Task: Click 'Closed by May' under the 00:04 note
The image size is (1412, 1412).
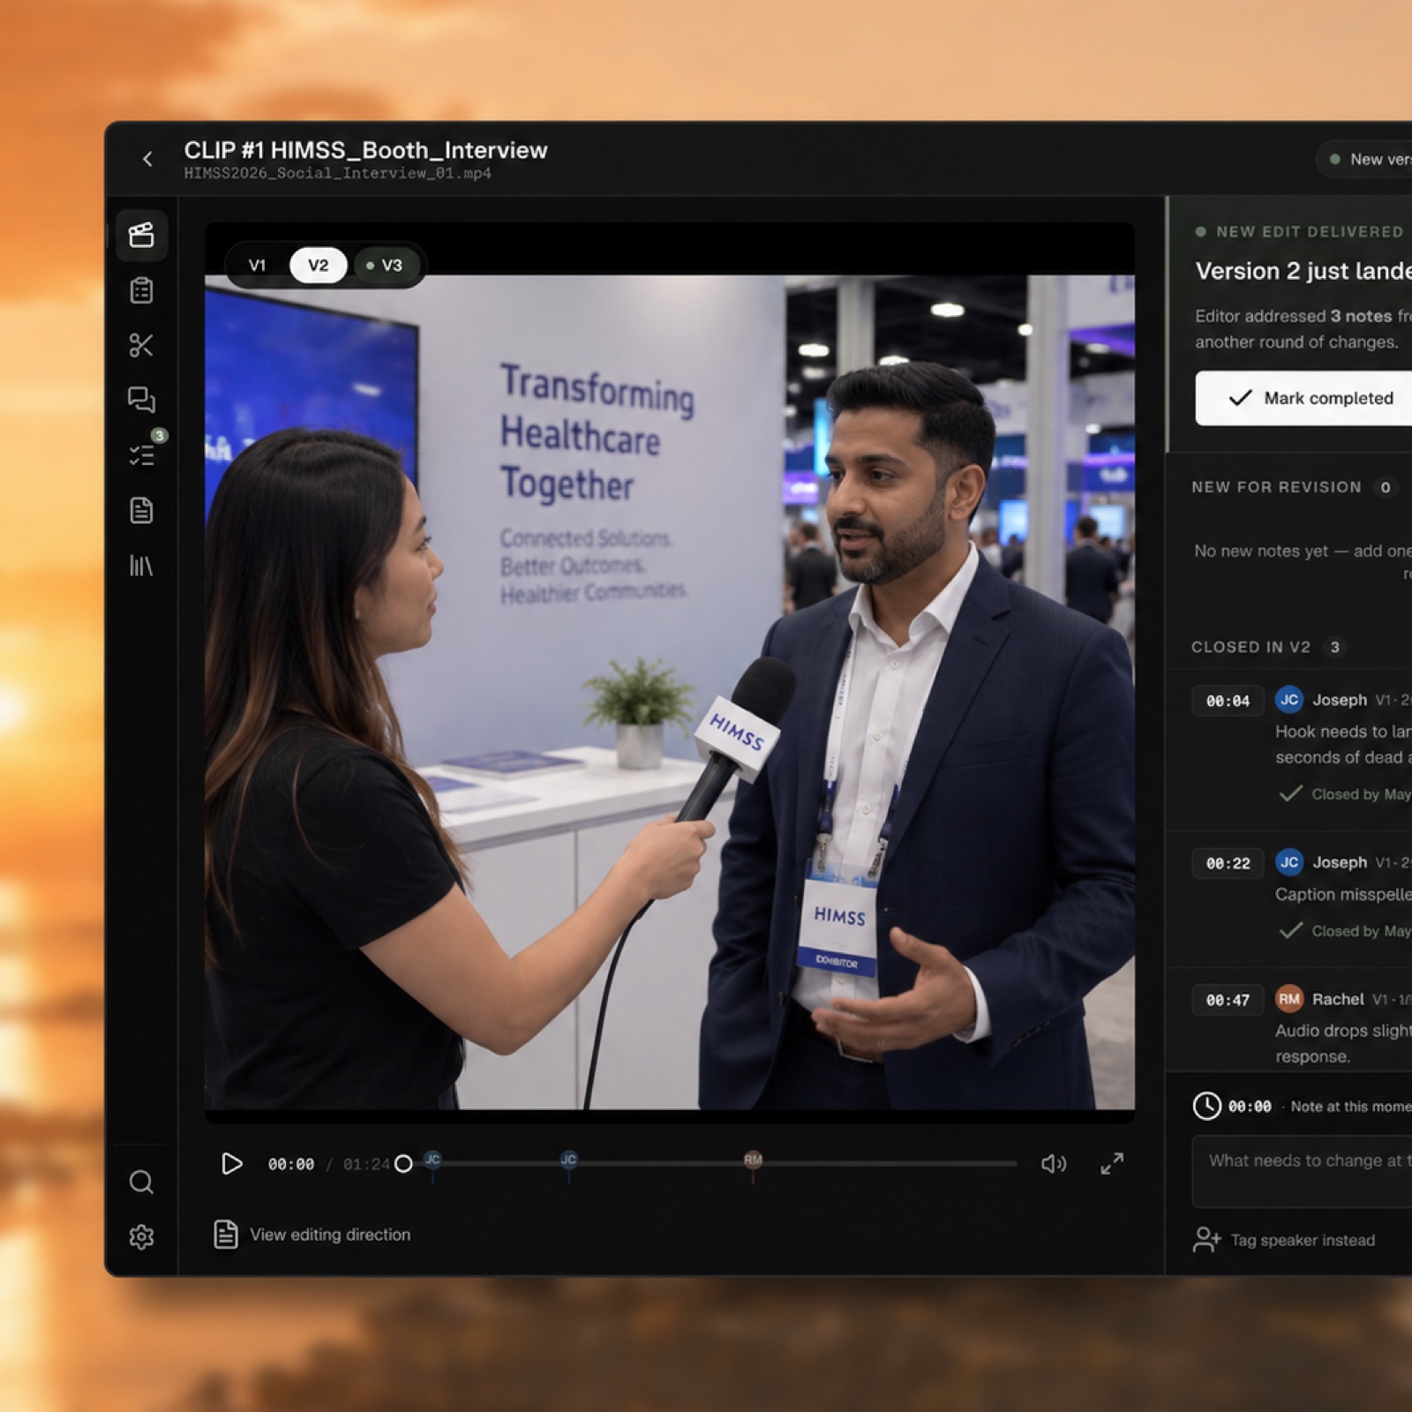Action: [x=1361, y=794]
